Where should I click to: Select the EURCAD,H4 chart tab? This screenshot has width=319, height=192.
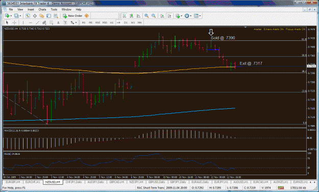[260, 182]
